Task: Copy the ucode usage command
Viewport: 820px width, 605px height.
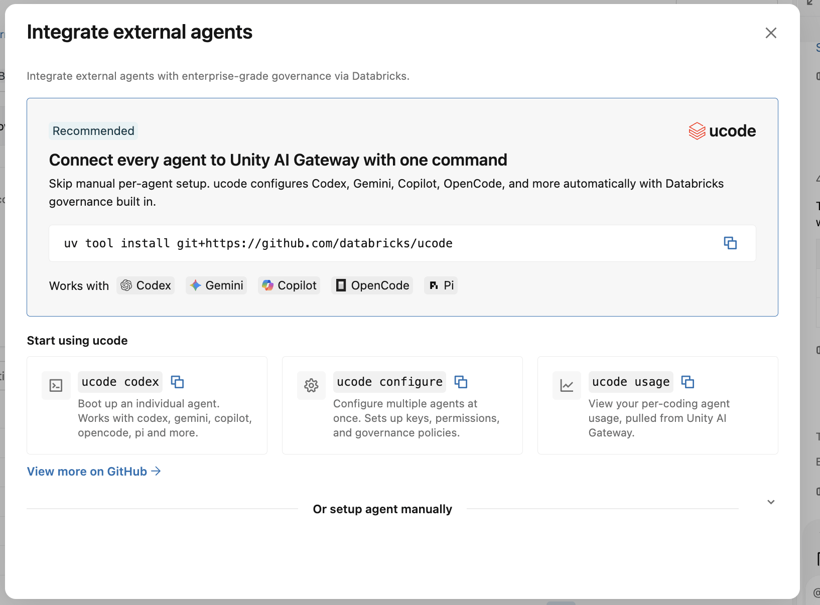Action: tap(688, 382)
